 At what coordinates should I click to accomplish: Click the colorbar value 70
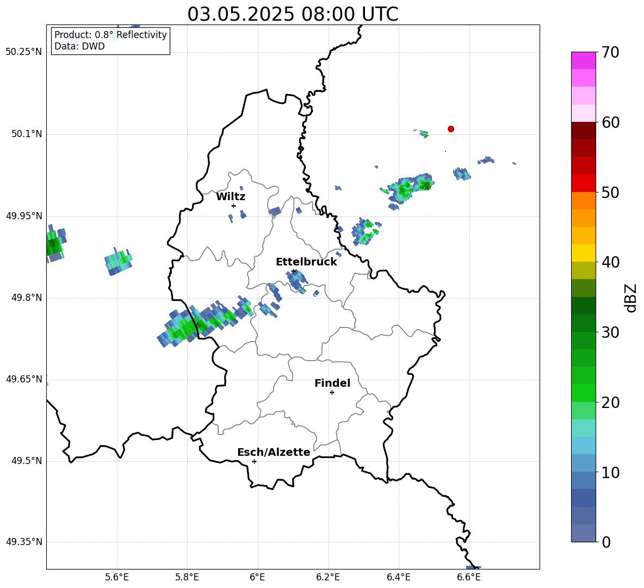[x=610, y=53]
